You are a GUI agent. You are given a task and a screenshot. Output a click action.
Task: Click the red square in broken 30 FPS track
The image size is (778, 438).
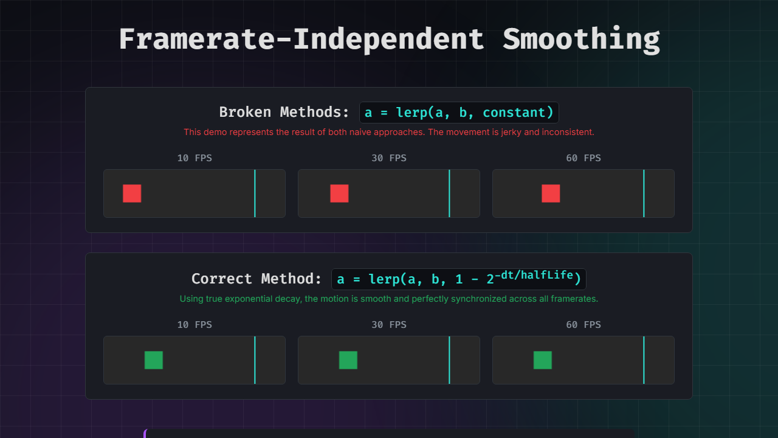coord(339,193)
